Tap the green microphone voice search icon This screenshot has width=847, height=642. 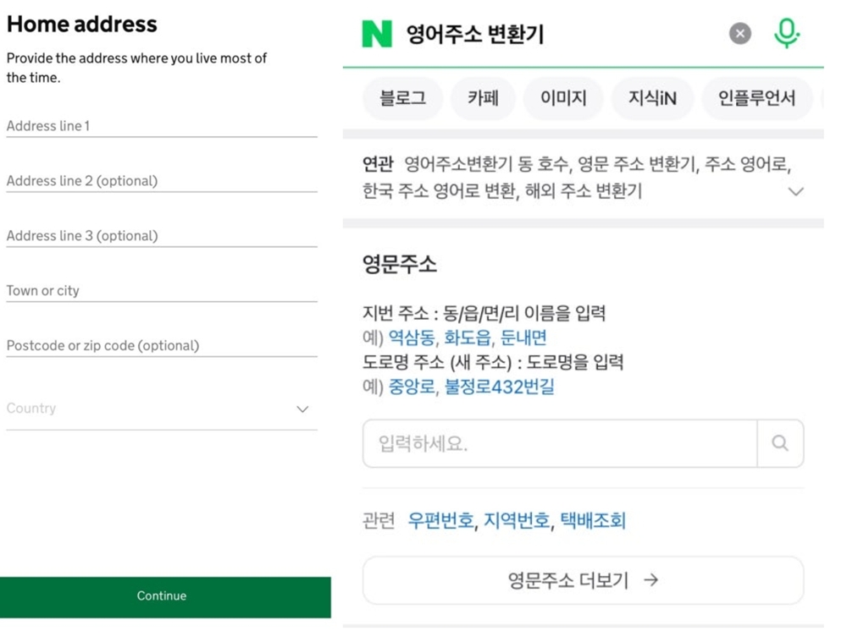click(x=787, y=34)
